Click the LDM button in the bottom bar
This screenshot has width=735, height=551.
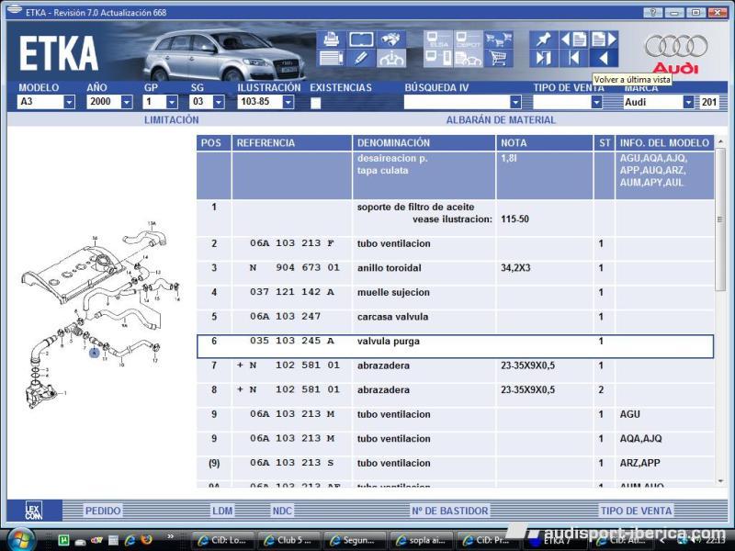click(222, 511)
